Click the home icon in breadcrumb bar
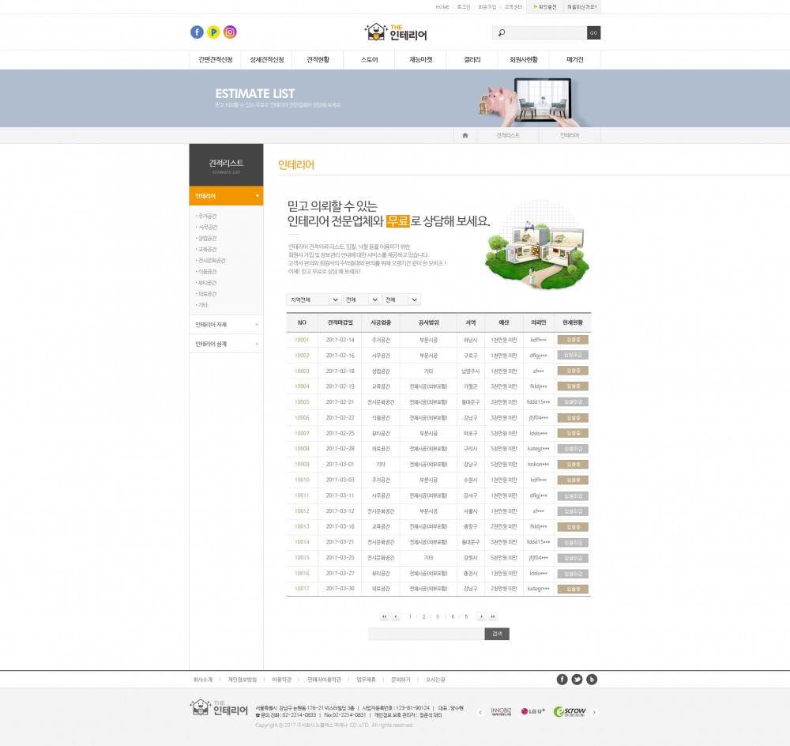 pyautogui.click(x=465, y=136)
